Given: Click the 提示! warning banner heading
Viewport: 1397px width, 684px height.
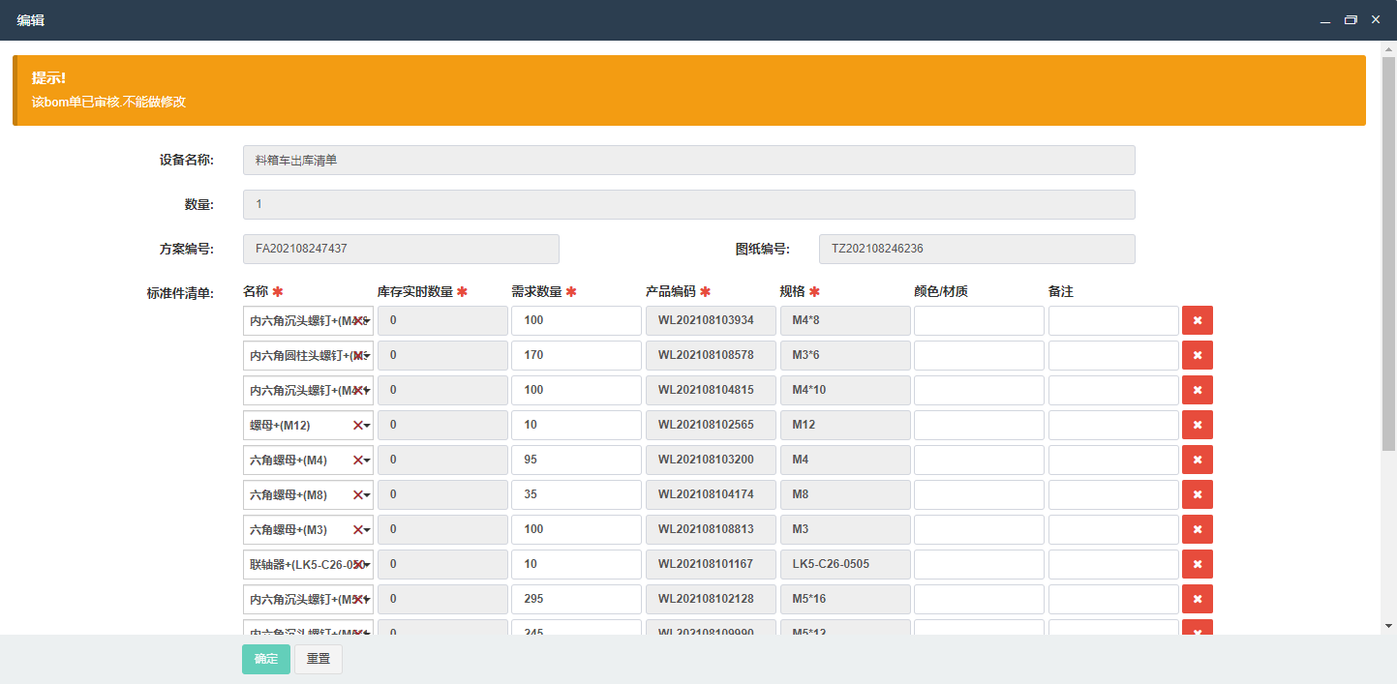Looking at the screenshot, I should click(48, 77).
